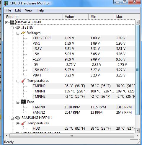Click the horizontal scrollbar left arrow
Image resolution: width=142 pixels, height=145 pixels.
6,136
